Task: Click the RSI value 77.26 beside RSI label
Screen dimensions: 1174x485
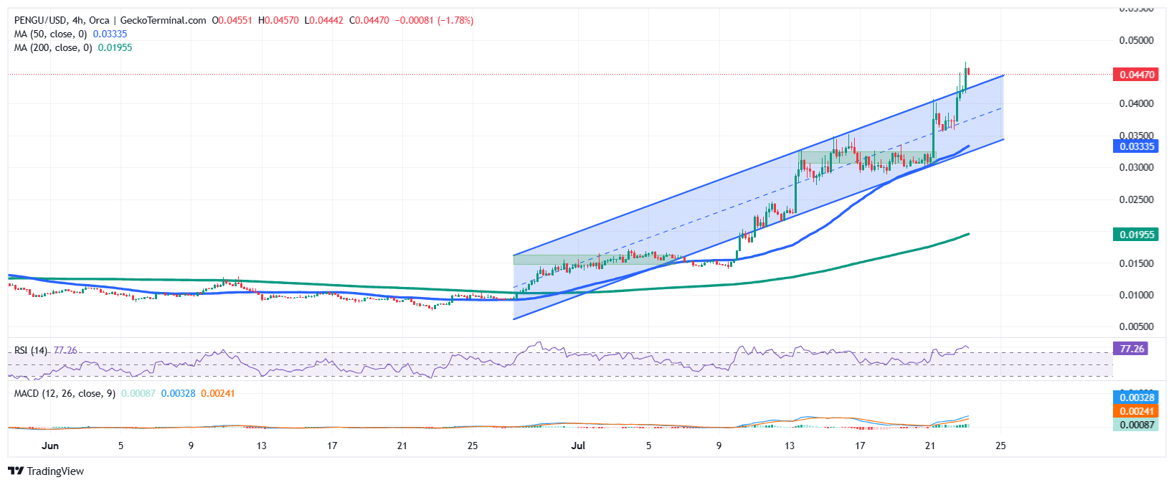Action: click(x=65, y=351)
